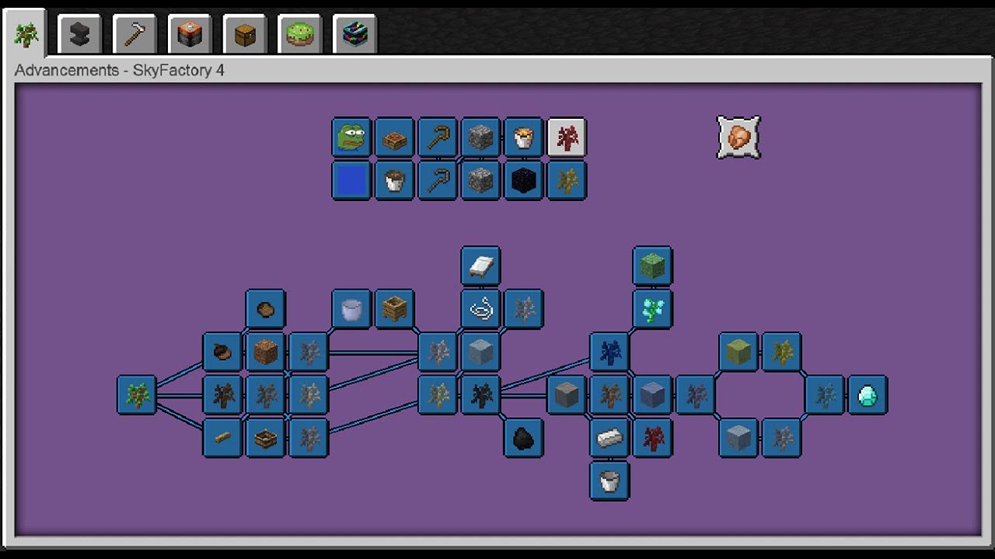The width and height of the screenshot is (995, 559).
Task: Open the stone crook advancement
Action: pyautogui.click(x=438, y=180)
